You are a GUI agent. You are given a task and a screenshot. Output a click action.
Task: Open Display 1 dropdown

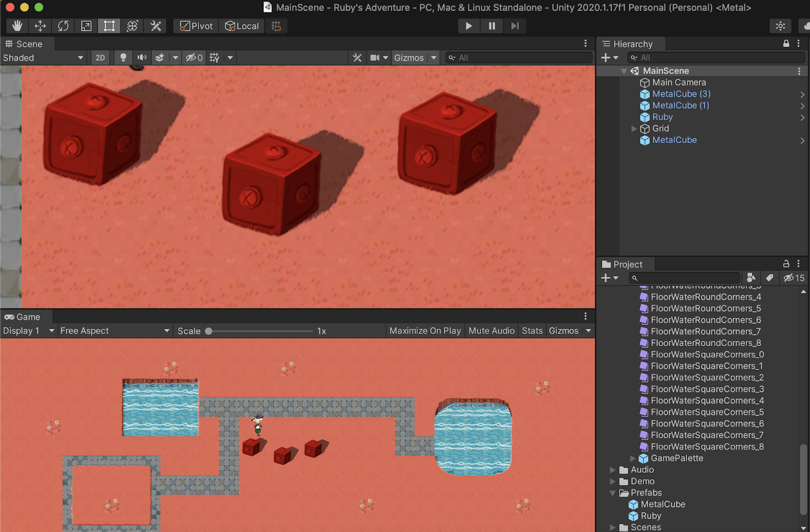click(x=28, y=331)
